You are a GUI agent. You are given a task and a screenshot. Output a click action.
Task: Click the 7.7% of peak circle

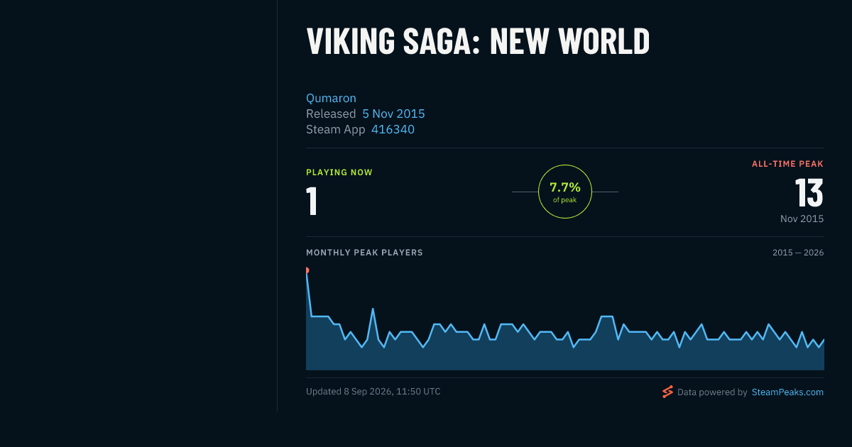coord(565,192)
